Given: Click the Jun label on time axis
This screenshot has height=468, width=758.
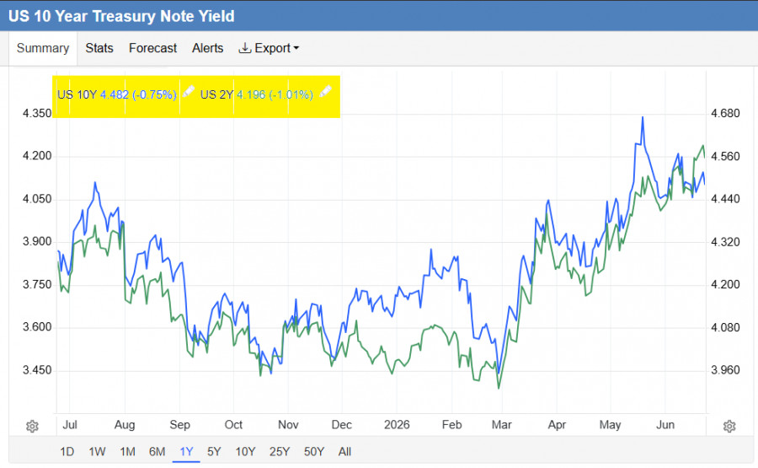Looking at the screenshot, I should click(665, 425).
